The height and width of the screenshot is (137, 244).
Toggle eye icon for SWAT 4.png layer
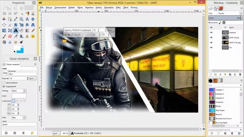211,37
